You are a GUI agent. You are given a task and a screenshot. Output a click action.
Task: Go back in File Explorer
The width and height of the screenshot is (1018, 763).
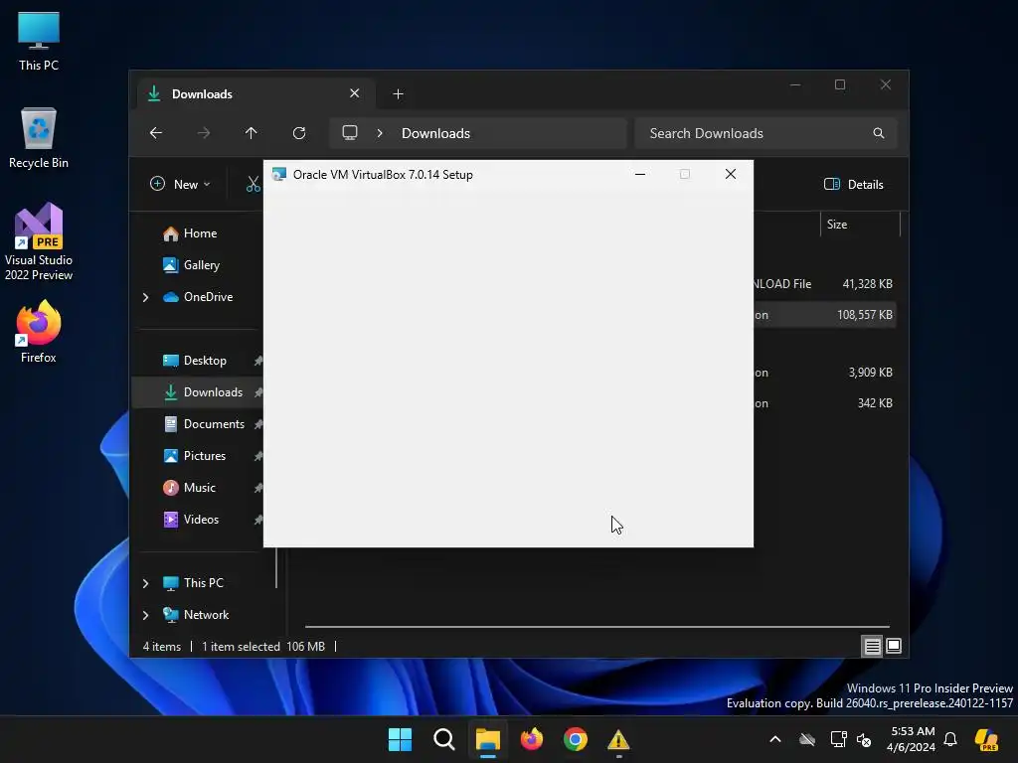click(156, 133)
